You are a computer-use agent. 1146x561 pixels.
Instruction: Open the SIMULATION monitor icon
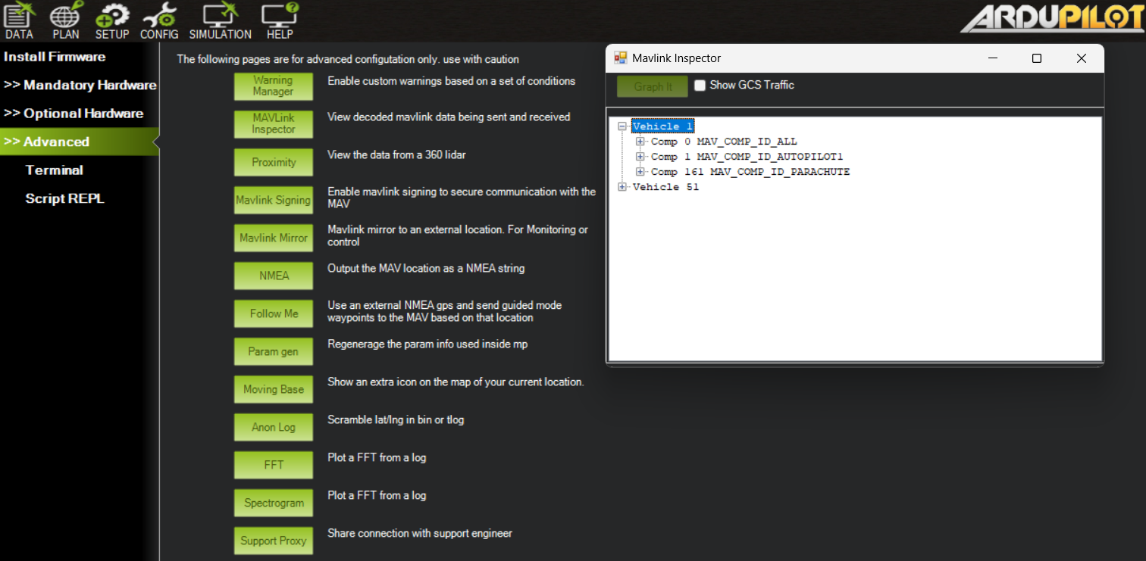click(x=221, y=20)
